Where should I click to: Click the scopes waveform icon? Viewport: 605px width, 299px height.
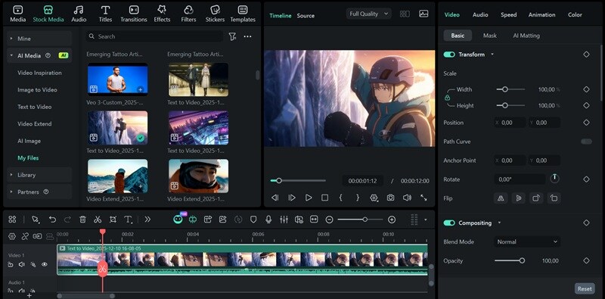(x=423, y=14)
